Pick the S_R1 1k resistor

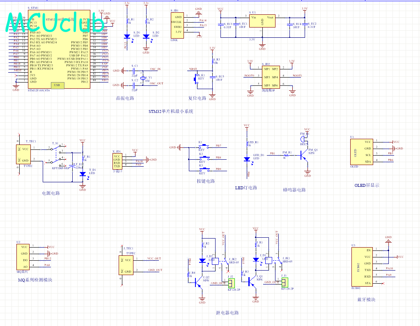[x=127, y=21]
